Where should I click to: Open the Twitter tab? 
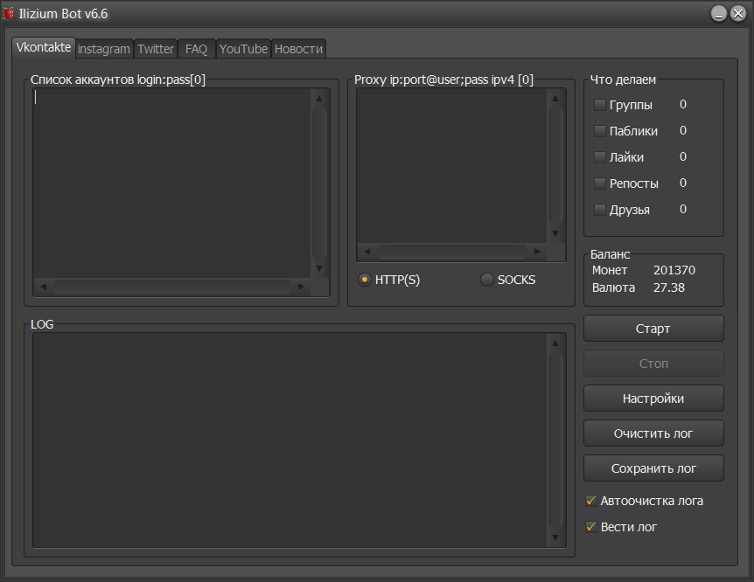[156, 49]
